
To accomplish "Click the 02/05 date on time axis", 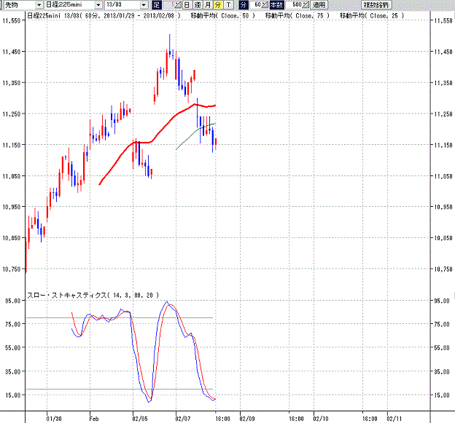I will point(140,419).
